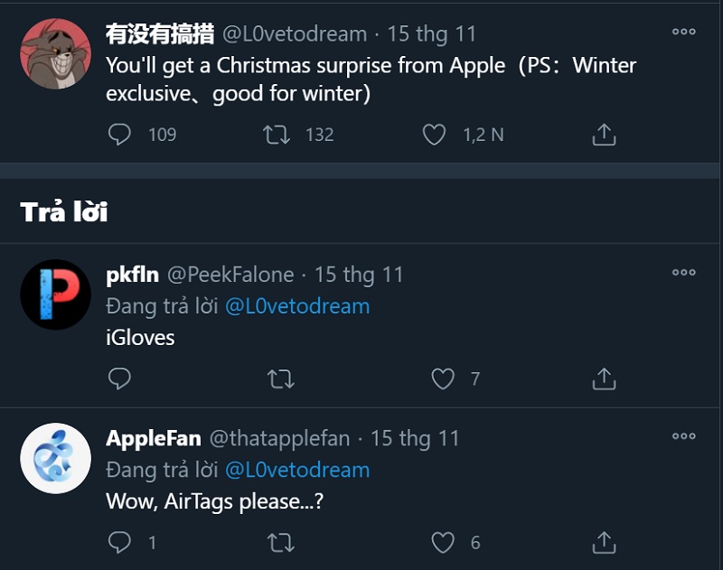
Task: Retweet the iGloves reply
Action: coord(281,378)
